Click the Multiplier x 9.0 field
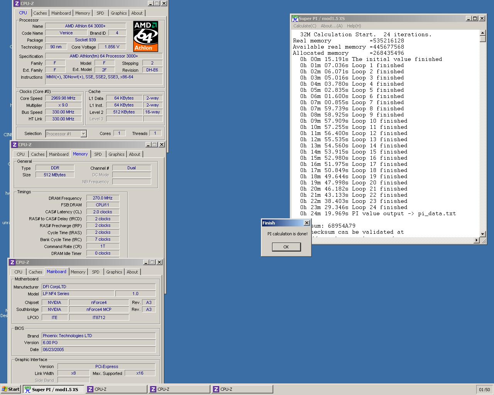 pyautogui.click(x=63, y=105)
